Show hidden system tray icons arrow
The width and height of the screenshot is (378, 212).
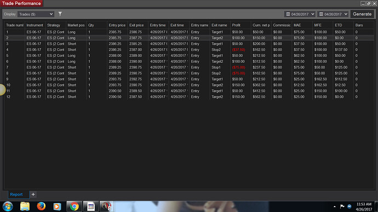[x=335, y=207]
